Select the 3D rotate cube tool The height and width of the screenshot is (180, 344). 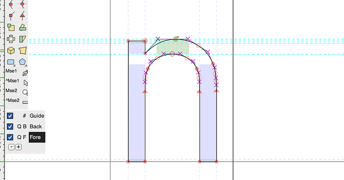click(11, 50)
